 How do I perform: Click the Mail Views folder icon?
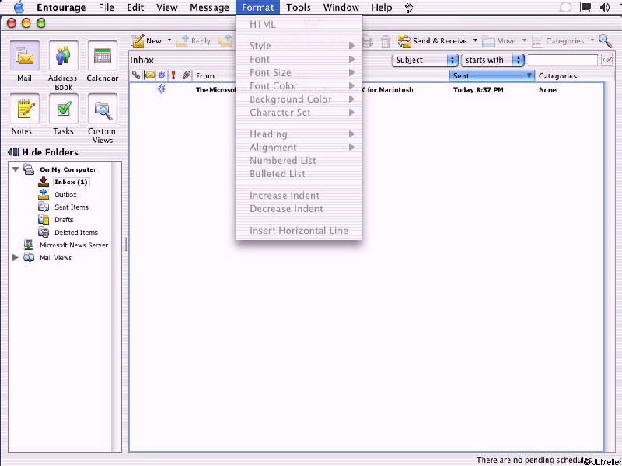click(29, 258)
